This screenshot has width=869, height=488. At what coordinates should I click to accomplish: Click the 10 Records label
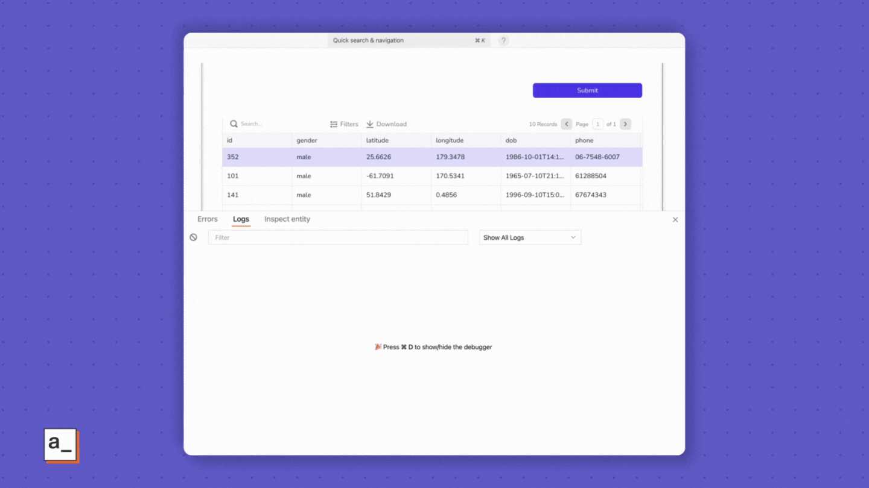tap(543, 124)
